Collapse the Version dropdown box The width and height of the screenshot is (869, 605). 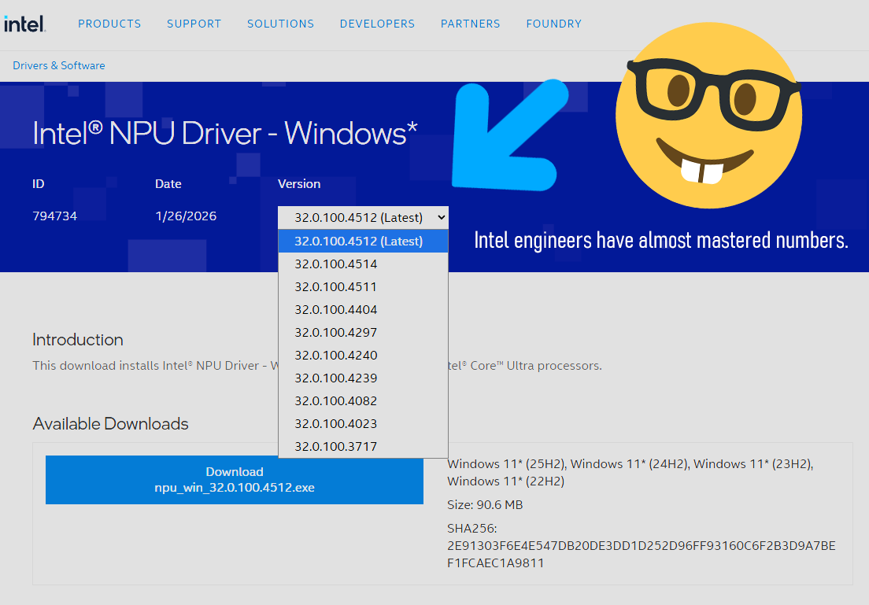tap(363, 217)
